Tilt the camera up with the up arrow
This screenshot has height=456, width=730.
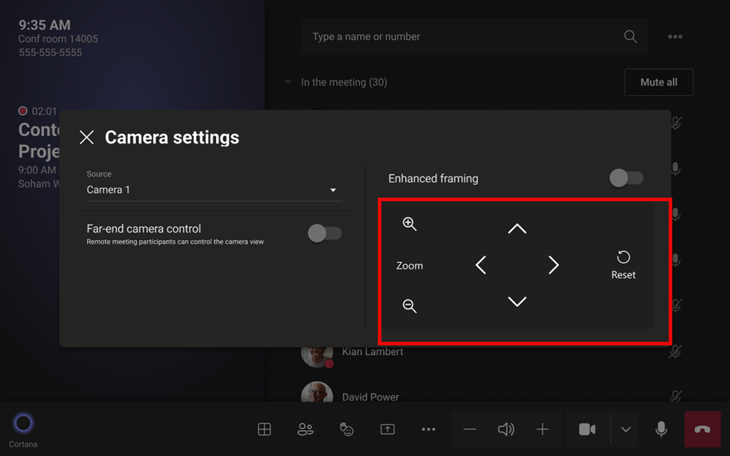point(516,228)
